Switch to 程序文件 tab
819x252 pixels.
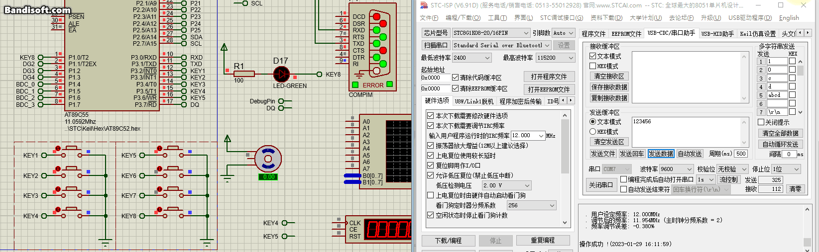tap(593, 34)
